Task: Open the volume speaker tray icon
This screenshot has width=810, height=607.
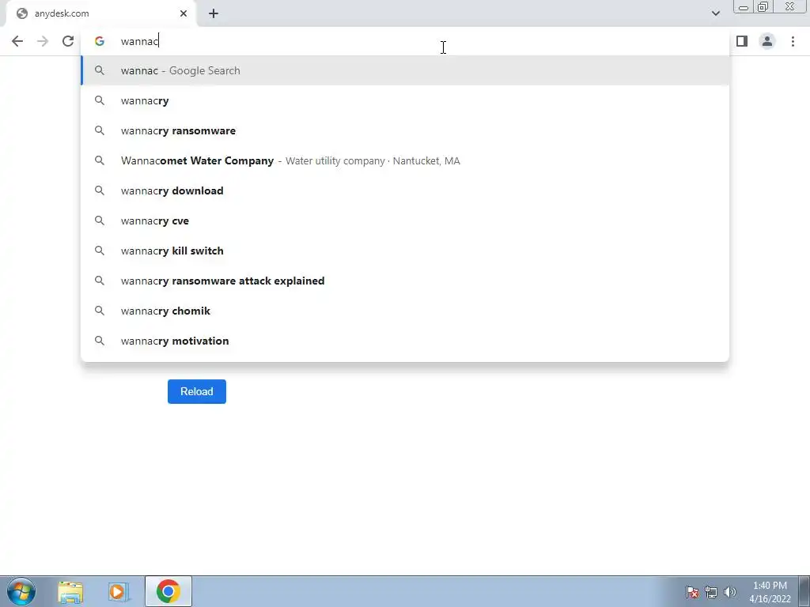Action: coord(730,592)
